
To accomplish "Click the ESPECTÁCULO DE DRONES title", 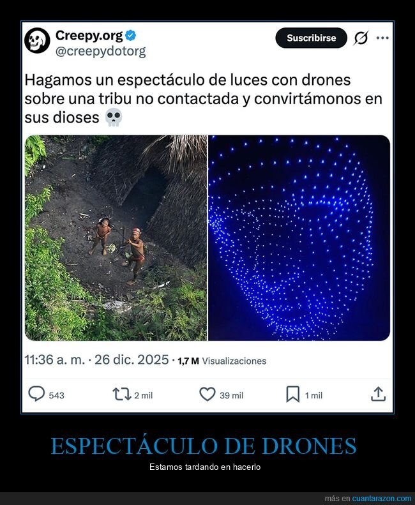I will click(x=204, y=446).
